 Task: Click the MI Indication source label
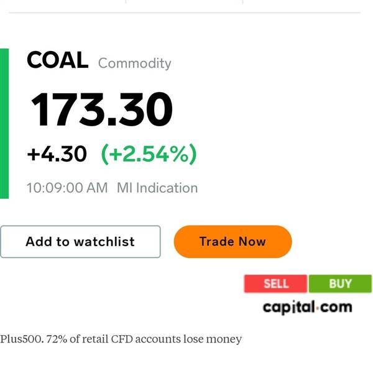tap(157, 188)
